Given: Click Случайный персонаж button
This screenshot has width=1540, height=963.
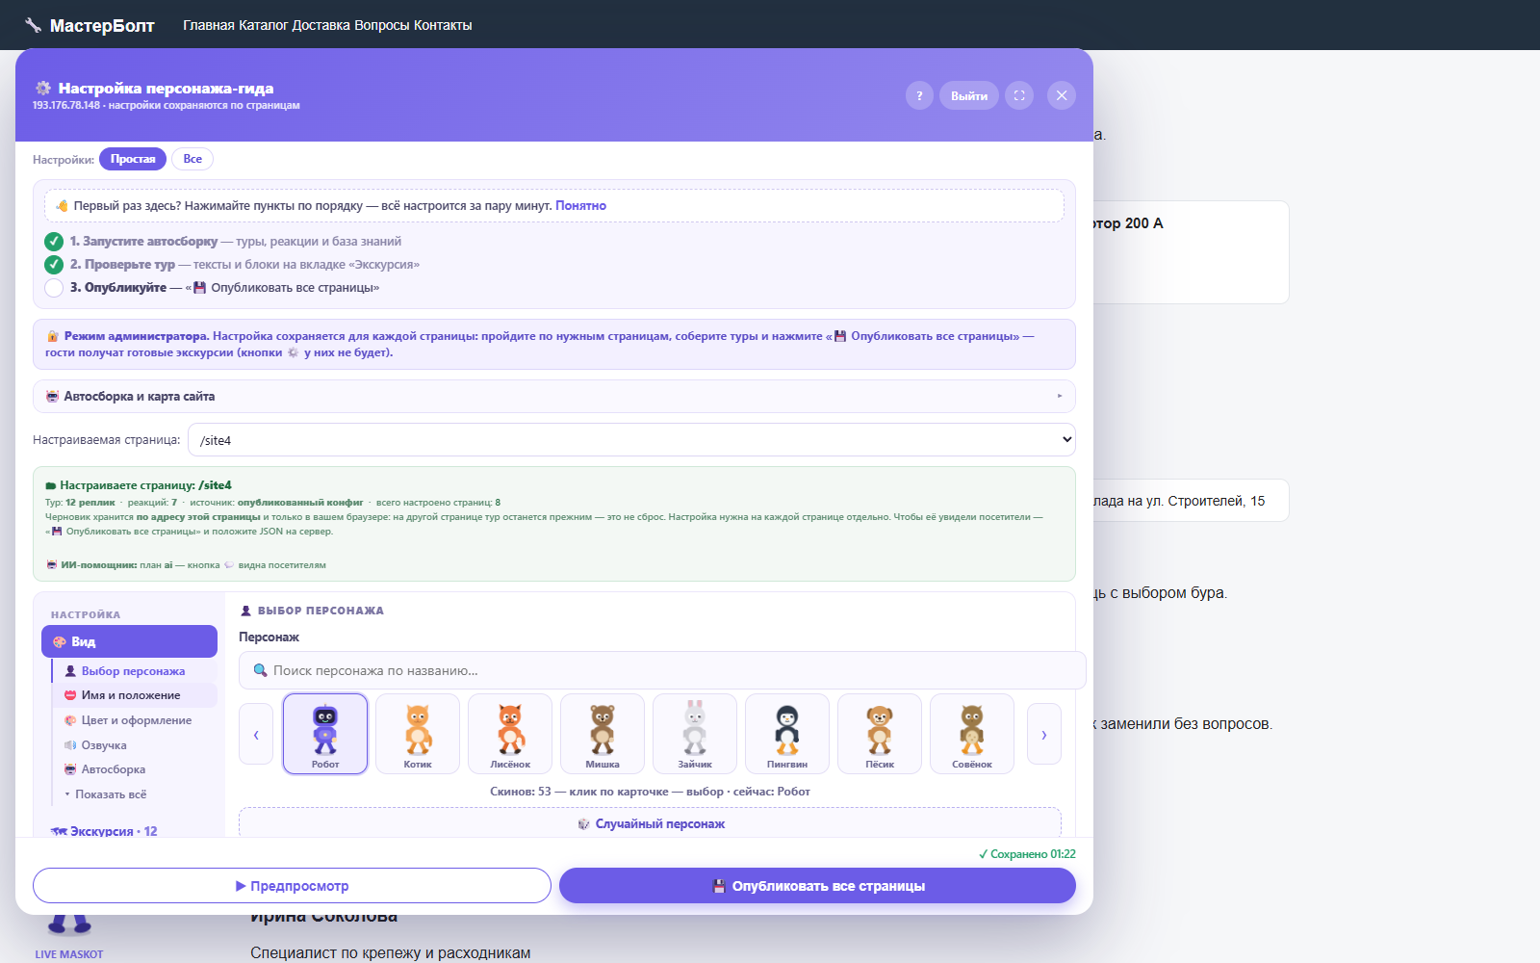Looking at the screenshot, I should pos(651,823).
